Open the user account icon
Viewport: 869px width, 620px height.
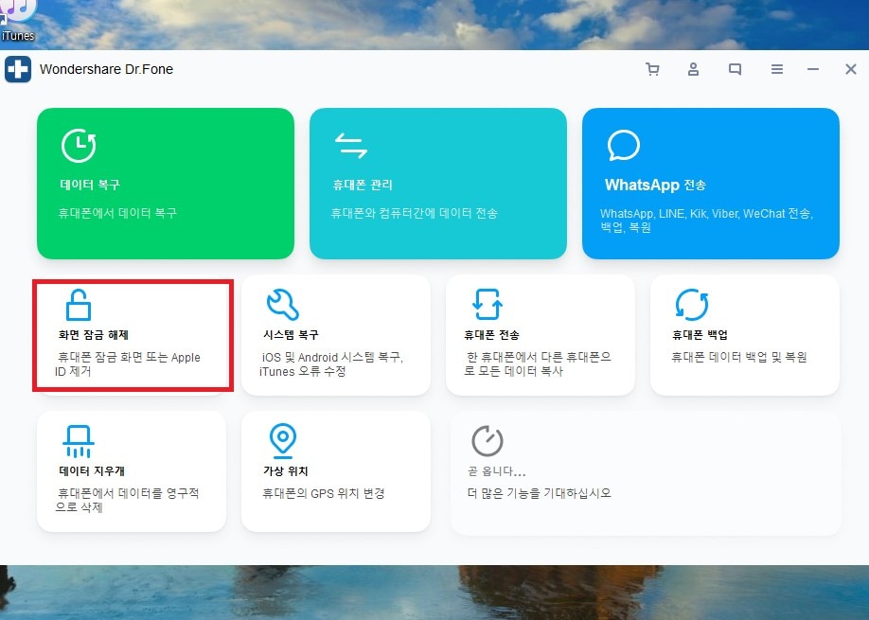pos(693,69)
